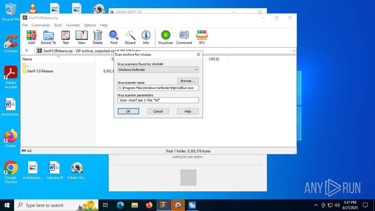The height and width of the screenshot is (211, 375).
Task: Click the Browse... button
Action: pos(188,81)
